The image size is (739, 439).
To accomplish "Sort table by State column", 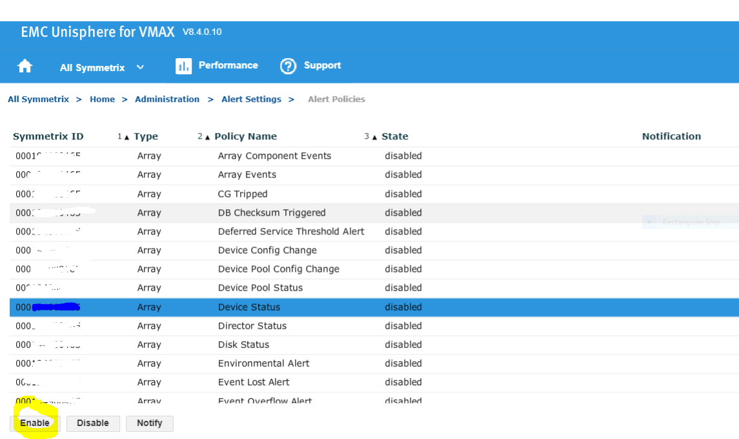I will point(394,136).
